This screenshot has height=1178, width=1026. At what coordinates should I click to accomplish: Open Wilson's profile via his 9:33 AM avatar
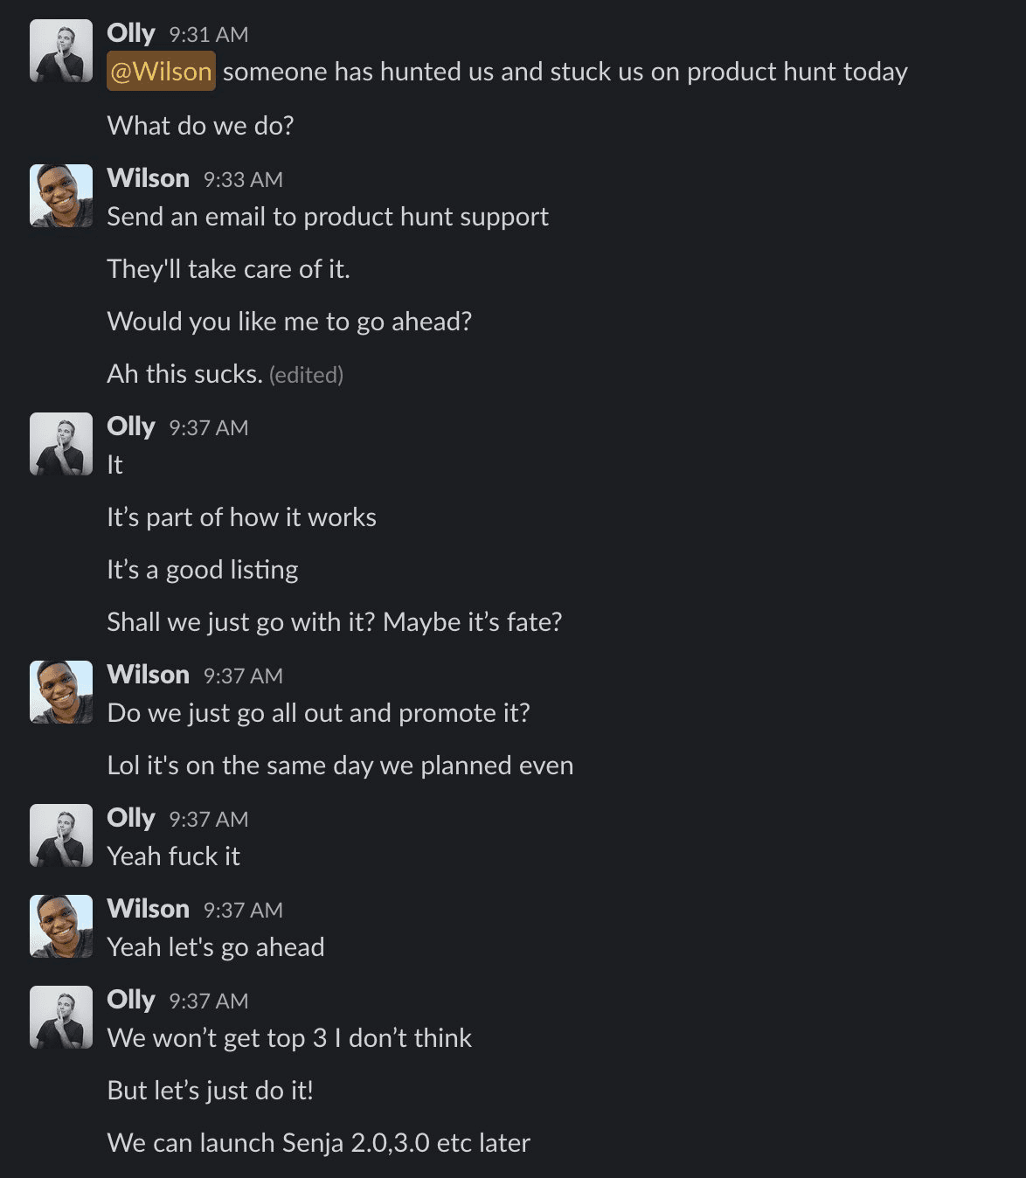pos(61,194)
